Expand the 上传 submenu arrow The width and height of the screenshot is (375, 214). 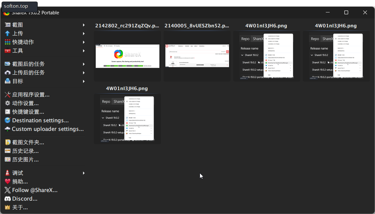[84, 34]
